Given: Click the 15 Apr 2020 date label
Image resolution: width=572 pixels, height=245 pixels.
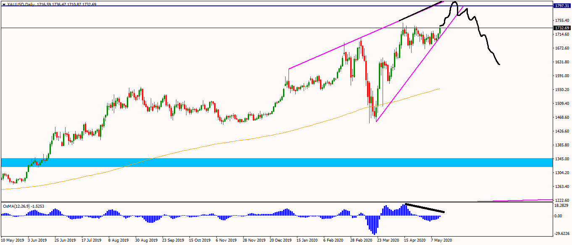Looking at the screenshot, I should 415,241.
